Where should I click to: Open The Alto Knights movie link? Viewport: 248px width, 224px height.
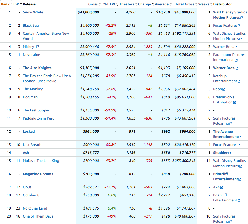(37, 68)
